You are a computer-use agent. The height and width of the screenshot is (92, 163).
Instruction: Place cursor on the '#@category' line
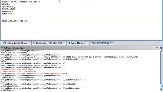[7, 6]
